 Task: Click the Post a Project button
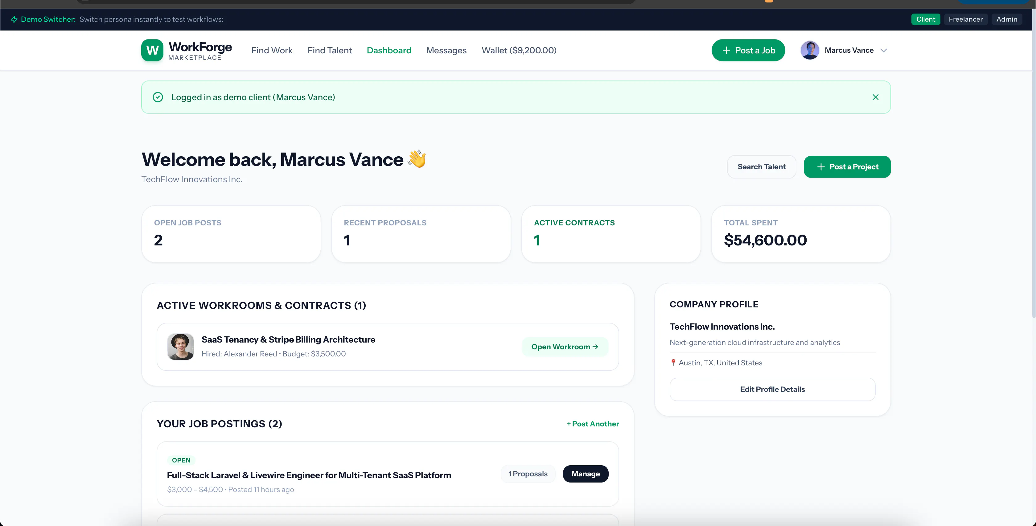[847, 167]
